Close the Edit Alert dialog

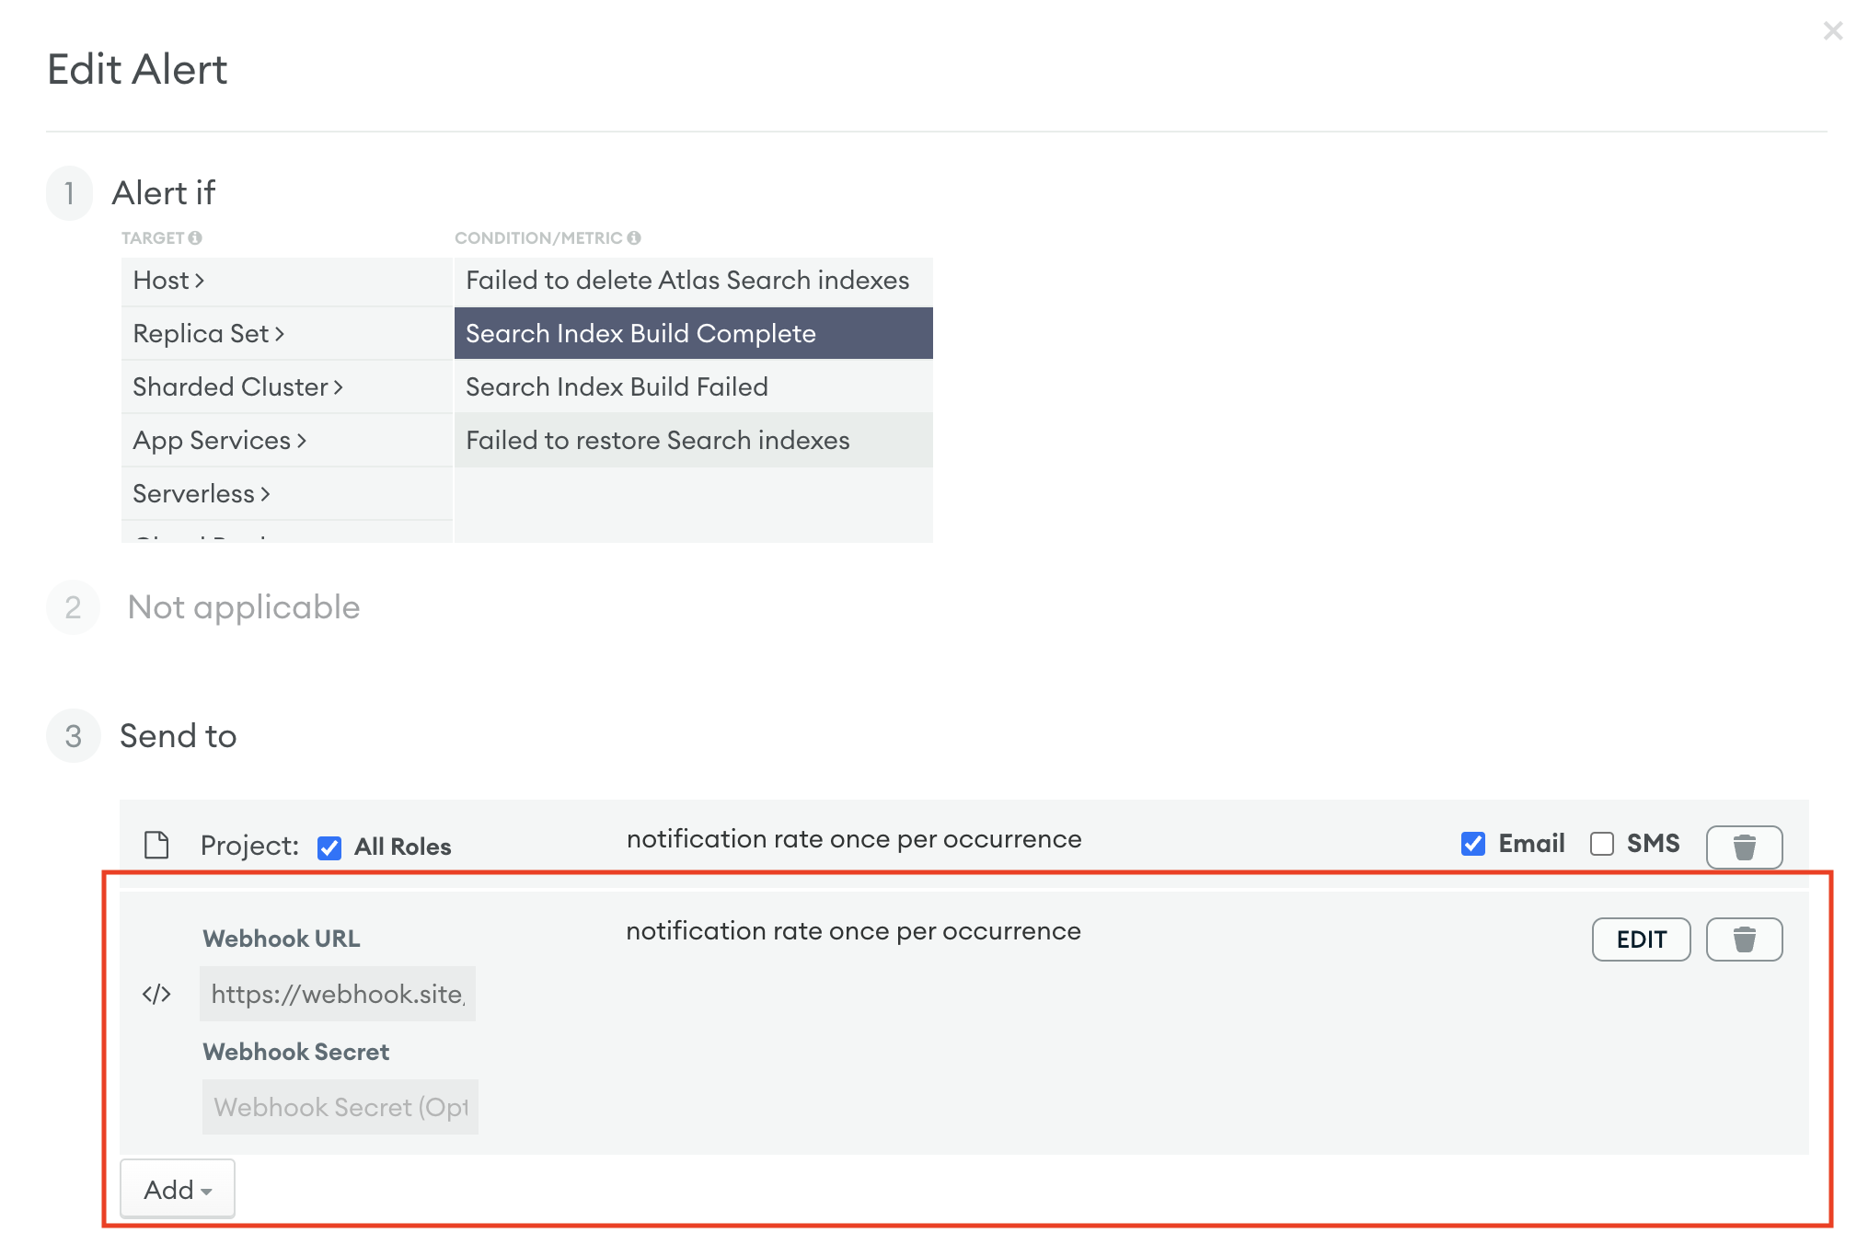[x=1832, y=31]
